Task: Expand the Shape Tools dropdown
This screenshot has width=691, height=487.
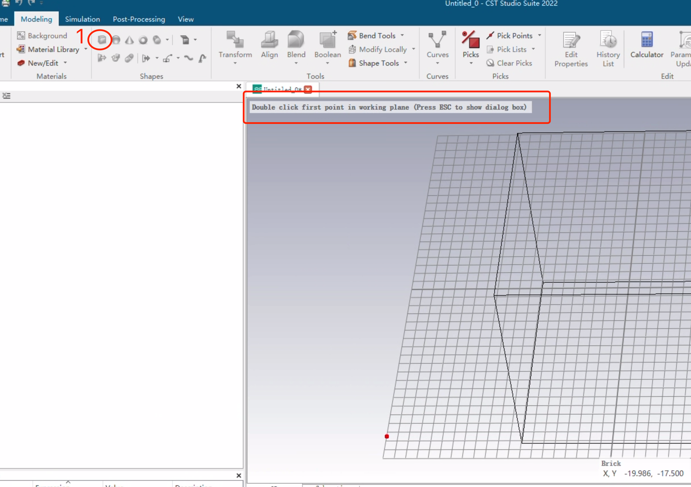Action: (406, 63)
